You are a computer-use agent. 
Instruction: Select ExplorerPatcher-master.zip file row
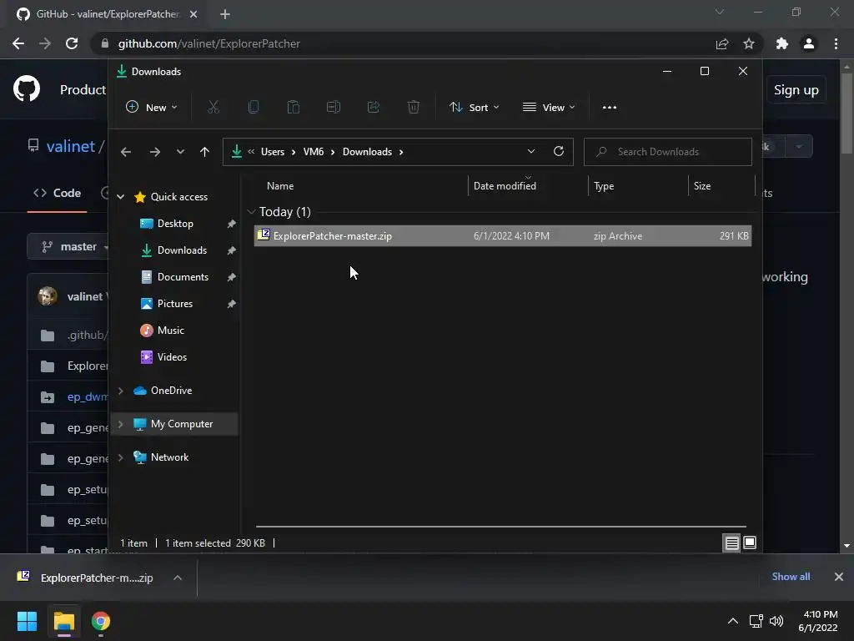503,236
